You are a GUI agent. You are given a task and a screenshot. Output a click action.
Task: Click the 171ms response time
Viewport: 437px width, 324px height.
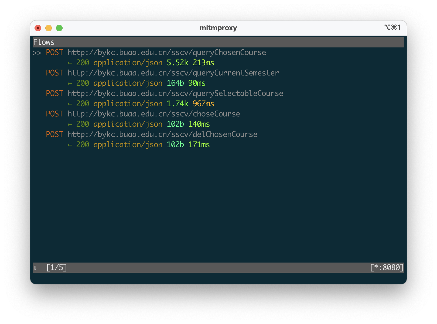click(199, 145)
